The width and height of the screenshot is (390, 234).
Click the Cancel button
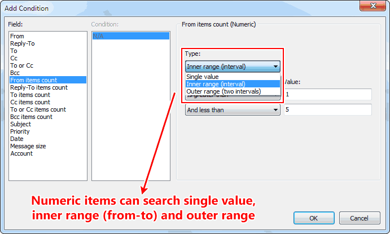(x=360, y=218)
